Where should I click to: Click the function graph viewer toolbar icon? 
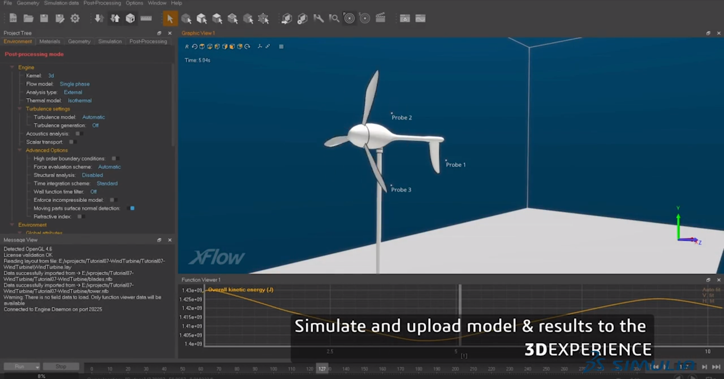tap(420, 18)
